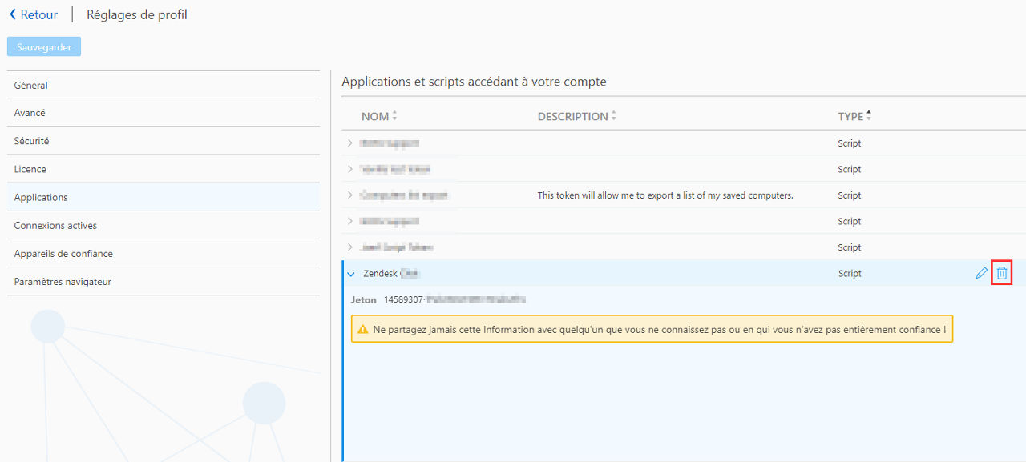Expand the first script row in the list
This screenshot has width=1026, height=462.
(x=350, y=143)
